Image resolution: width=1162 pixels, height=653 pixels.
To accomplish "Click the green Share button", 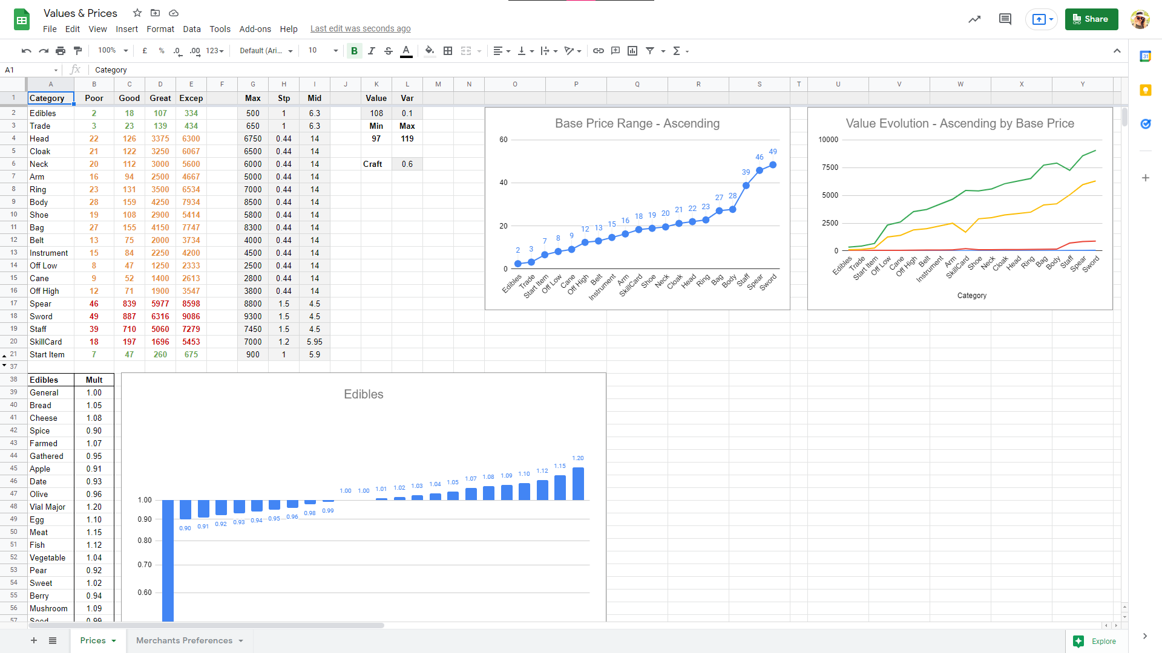I will click(1091, 19).
